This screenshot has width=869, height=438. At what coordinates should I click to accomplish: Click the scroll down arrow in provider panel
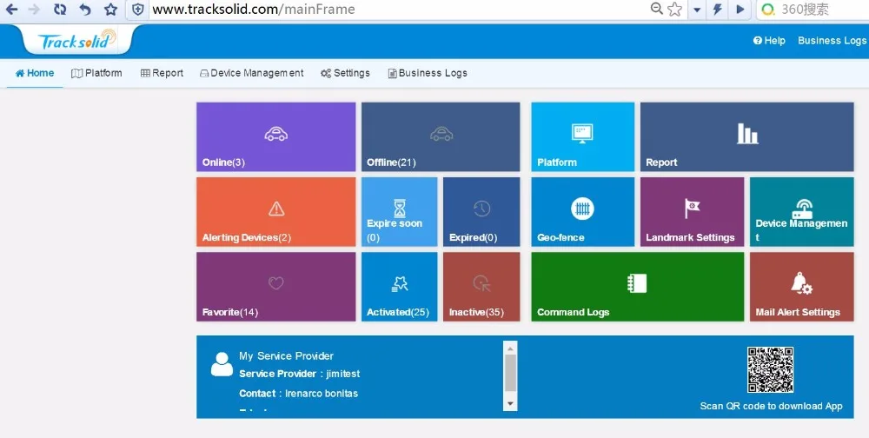click(x=510, y=404)
